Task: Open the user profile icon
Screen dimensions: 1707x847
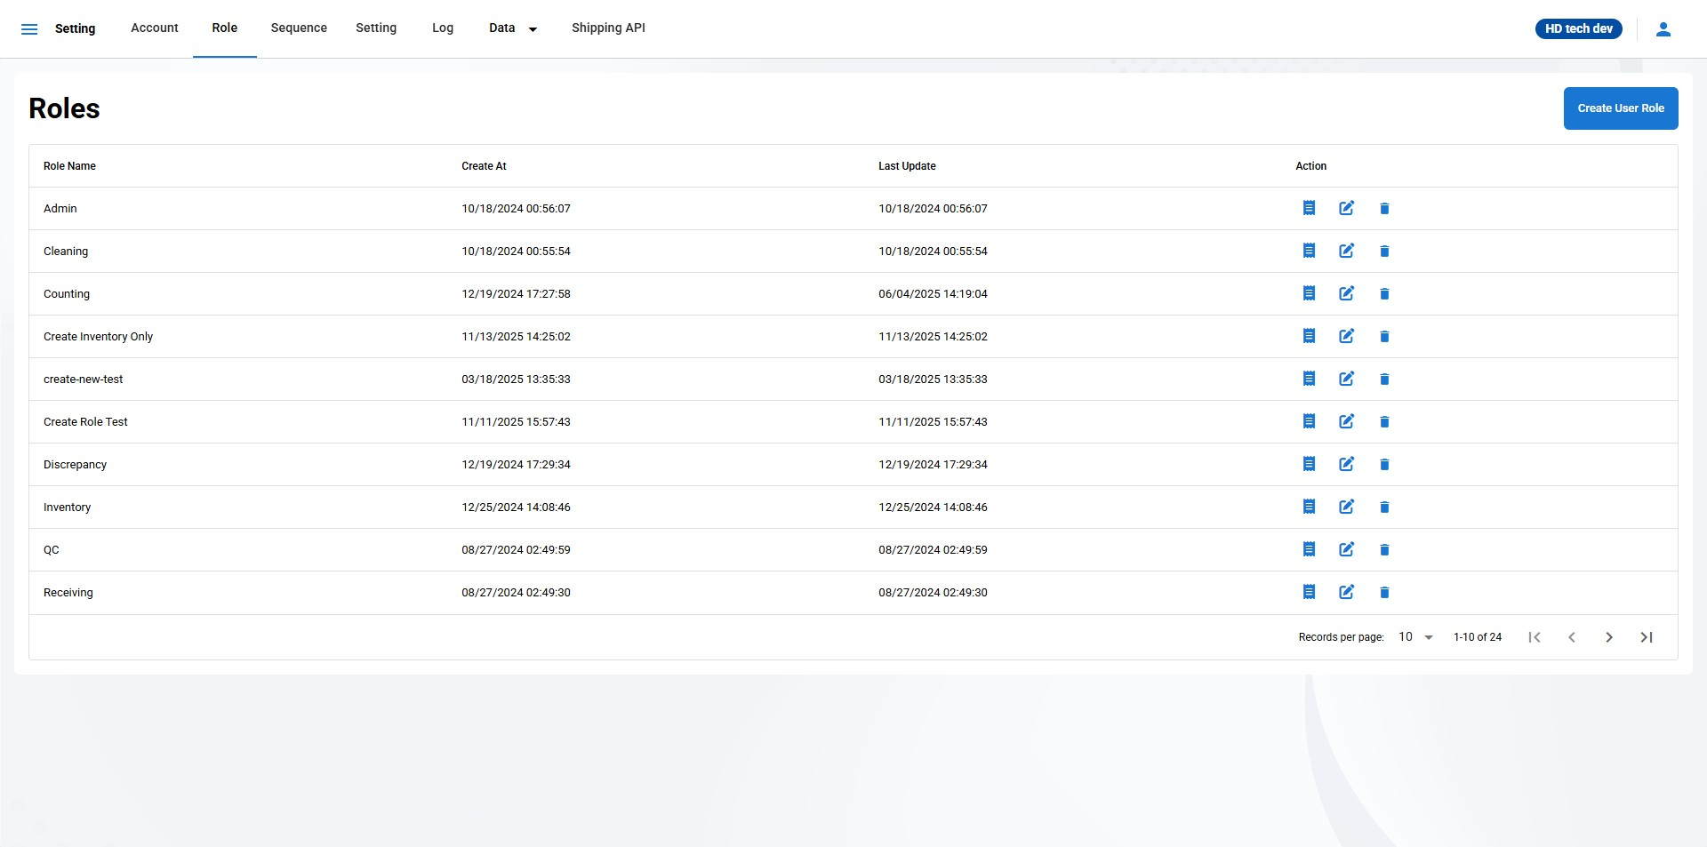Action: pos(1663,29)
